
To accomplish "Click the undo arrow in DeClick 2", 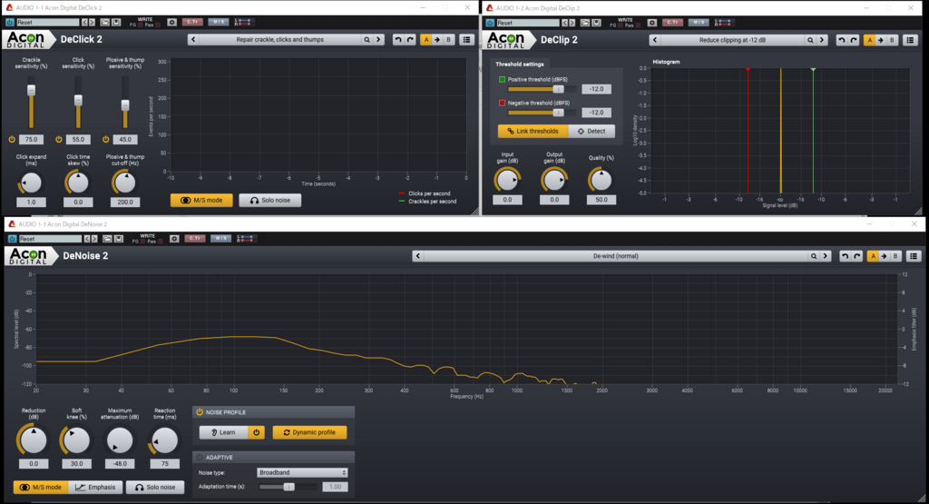I will pos(398,40).
